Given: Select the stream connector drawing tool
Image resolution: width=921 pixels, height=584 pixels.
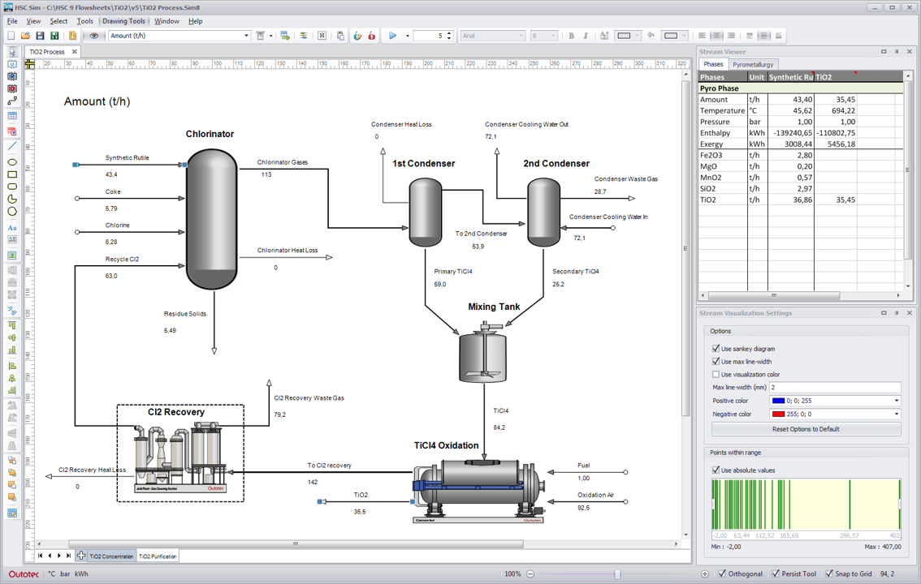Looking at the screenshot, I should click(x=11, y=101).
